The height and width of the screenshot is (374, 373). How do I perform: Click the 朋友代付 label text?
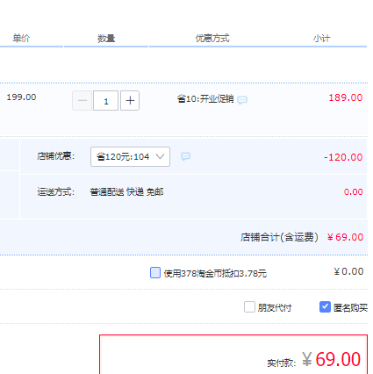tap(275, 307)
